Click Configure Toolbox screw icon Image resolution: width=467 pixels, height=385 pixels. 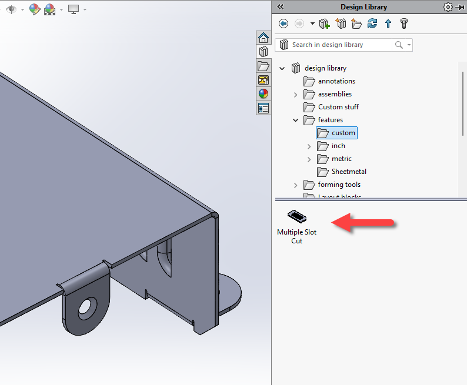(404, 24)
